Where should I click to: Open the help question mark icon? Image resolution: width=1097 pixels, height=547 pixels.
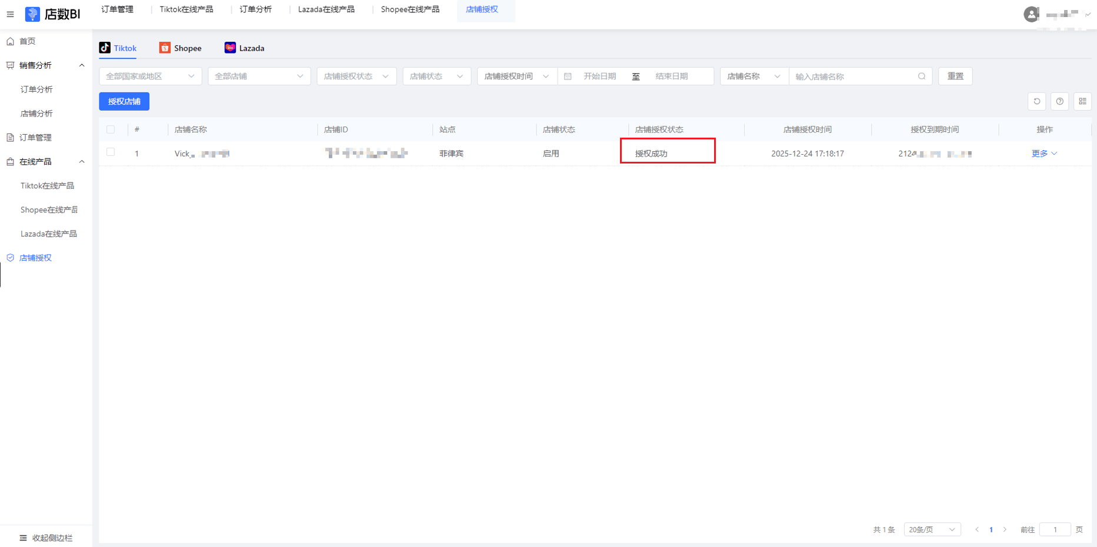pos(1059,101)
